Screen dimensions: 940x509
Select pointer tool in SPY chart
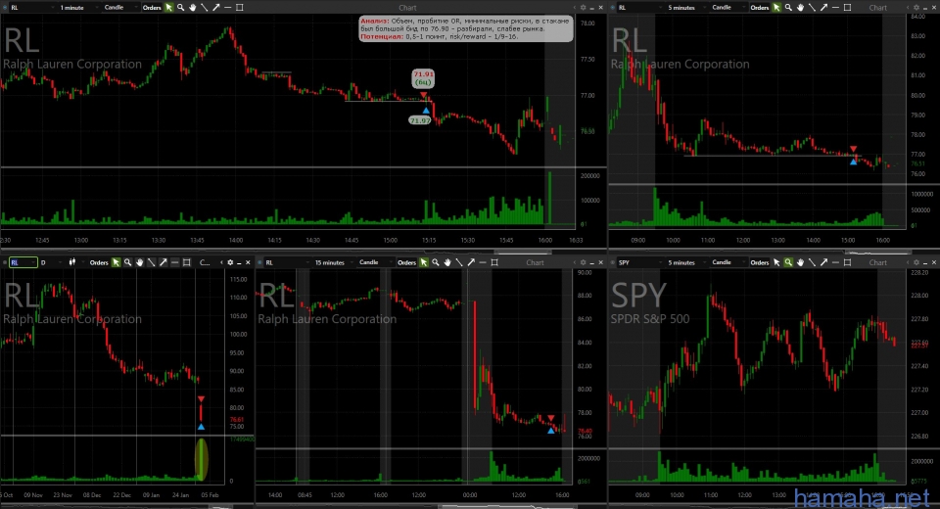pyautogui.click(x=776, y=262)
